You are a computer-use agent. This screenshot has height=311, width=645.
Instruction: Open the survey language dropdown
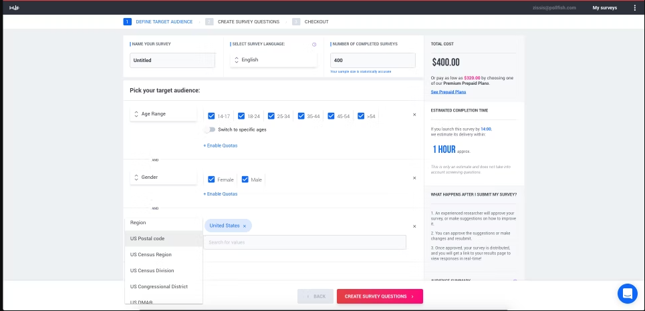(273, 60)
